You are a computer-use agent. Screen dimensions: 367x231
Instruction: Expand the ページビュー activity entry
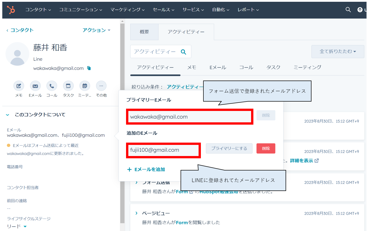tap(136, 213)
